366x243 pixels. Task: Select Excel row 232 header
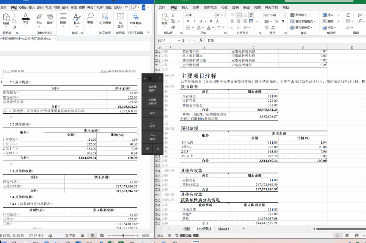(158, 161)
